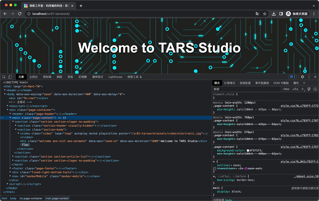Close DevTools with the X icon
Image resolution: width=319 pixels, height=201 pixels.
coord(315,77)
